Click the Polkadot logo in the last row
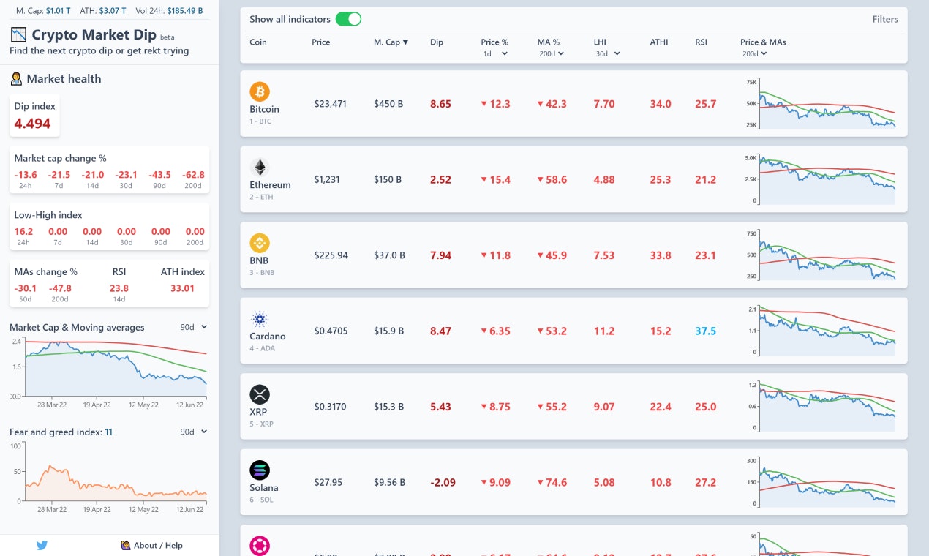Image resolution: width=929 pixels, height=556 pixels. [x=260, y=546]
